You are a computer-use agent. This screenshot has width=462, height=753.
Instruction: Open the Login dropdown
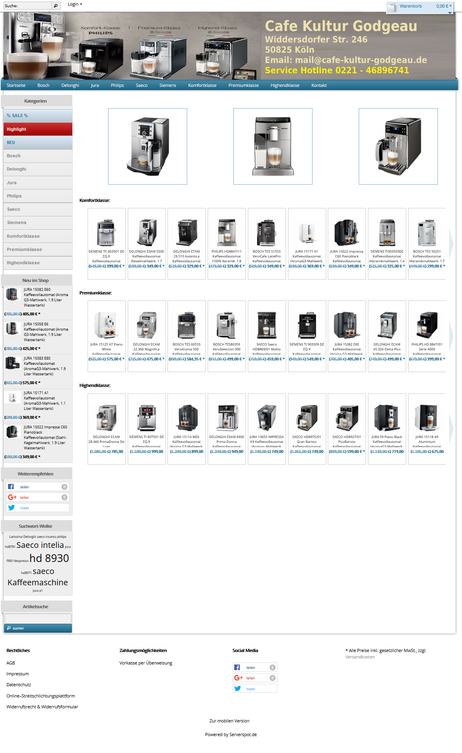point(75,4)
